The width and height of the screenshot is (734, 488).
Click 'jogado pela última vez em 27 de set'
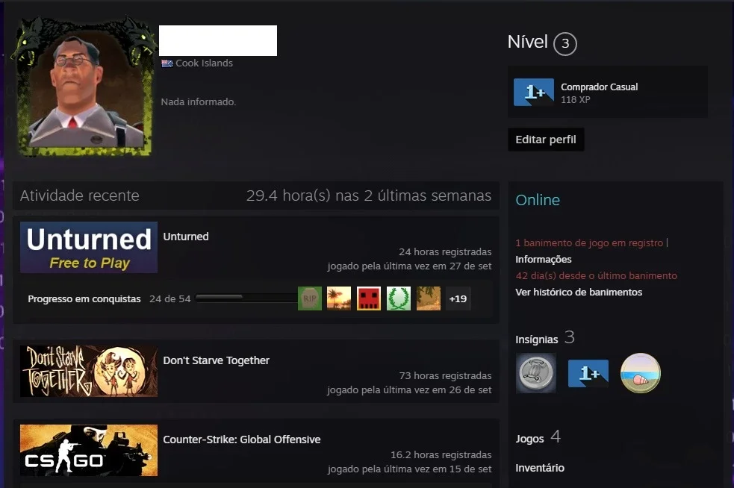(x=410, y=266)
